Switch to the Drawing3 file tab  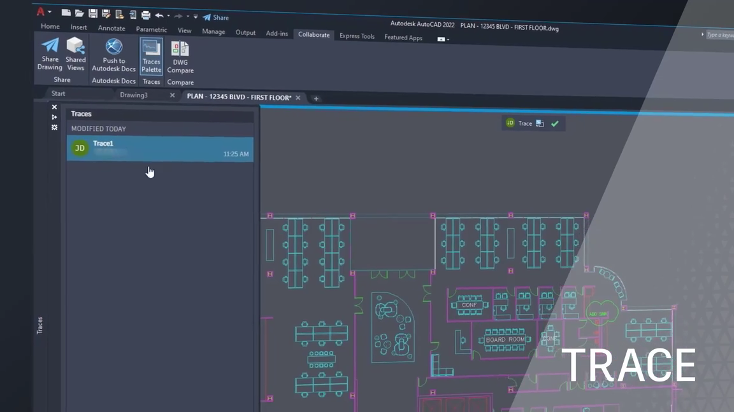[134, 95]
